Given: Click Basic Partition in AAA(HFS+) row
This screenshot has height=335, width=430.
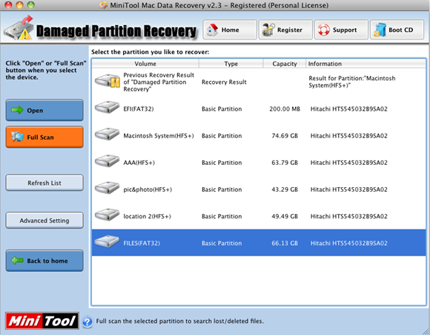Looking at the screenshot, I should (x=222, y=163).
